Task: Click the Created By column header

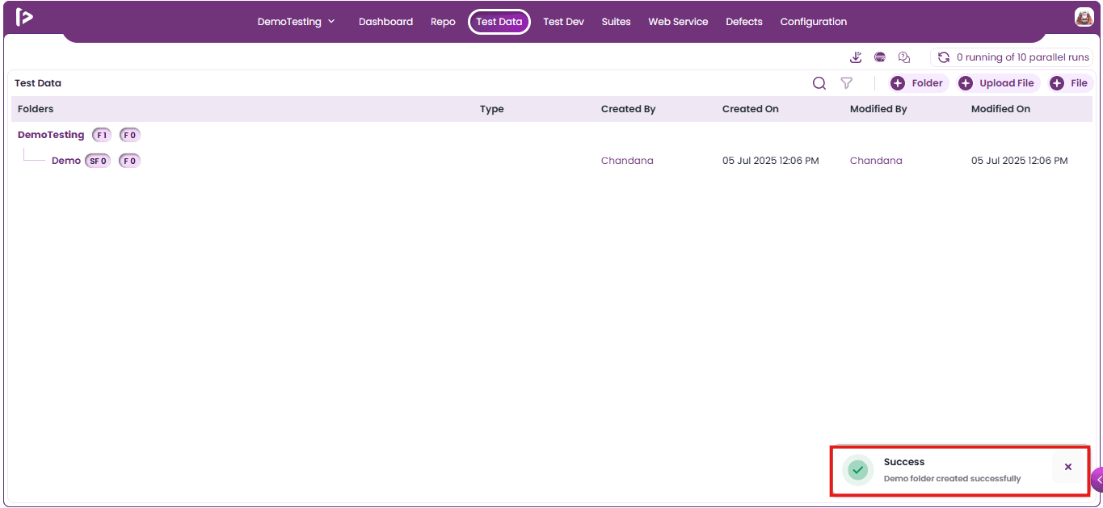Action: pos(628,109)
